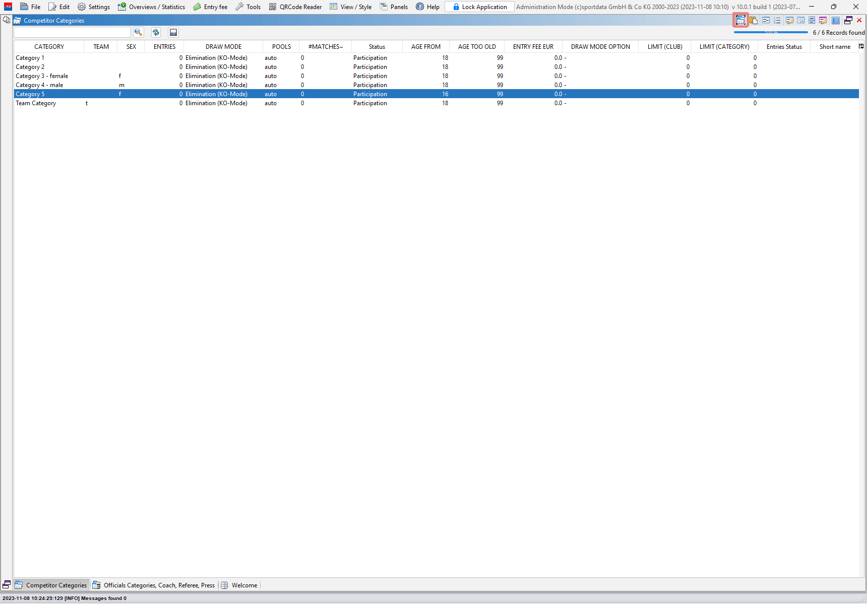Open the View / Style menu
This screenshot has height=604, width=867.
tap(351, 7)
